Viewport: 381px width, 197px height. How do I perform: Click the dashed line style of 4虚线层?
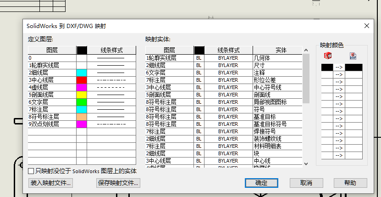pyautogui.click(x=111, y=87)
